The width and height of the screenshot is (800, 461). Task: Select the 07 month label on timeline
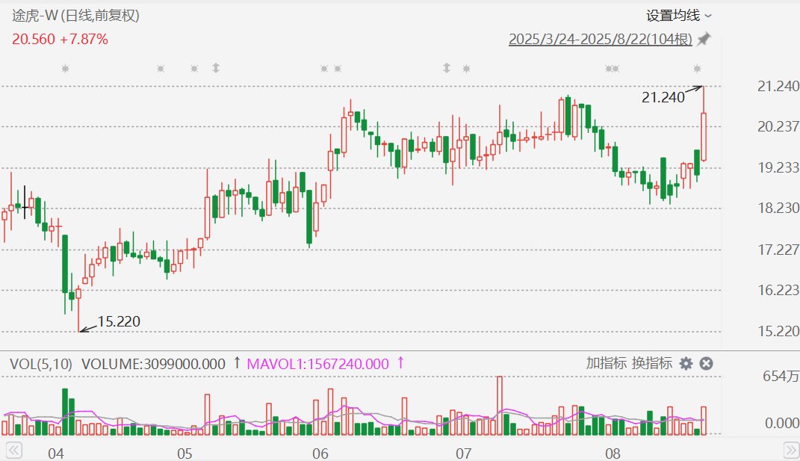(x=463, y=454)
